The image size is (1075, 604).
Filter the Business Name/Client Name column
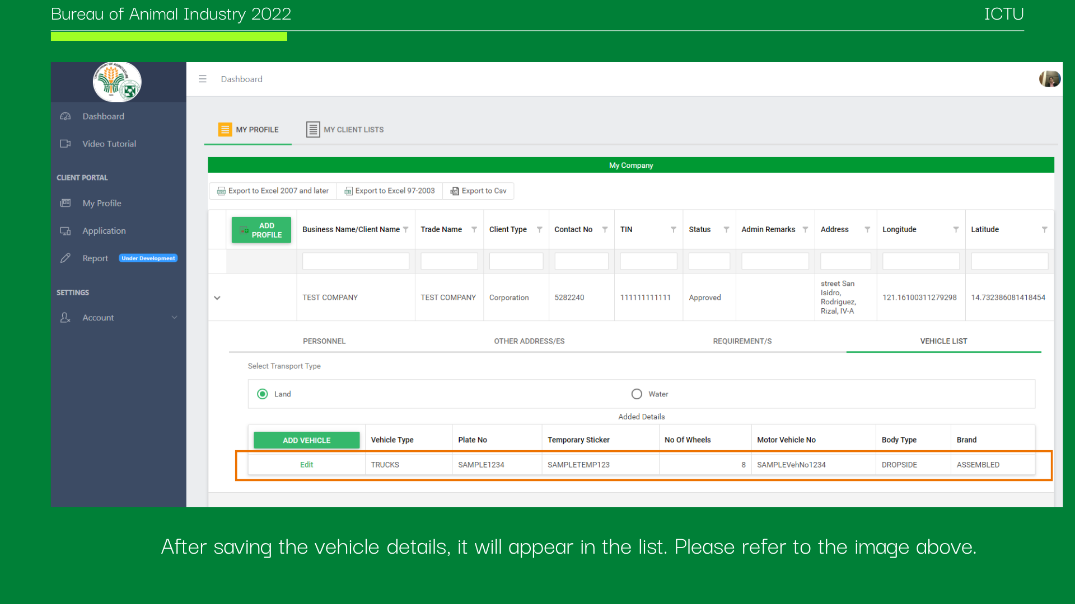[405, 229]
